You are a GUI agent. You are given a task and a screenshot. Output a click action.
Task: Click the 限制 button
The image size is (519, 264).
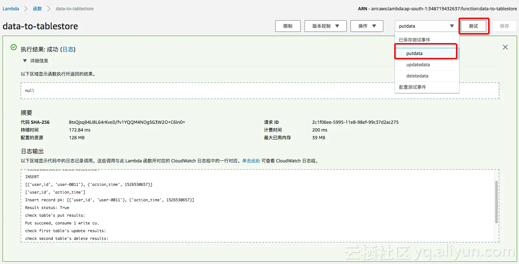click(x=288, y=26)
